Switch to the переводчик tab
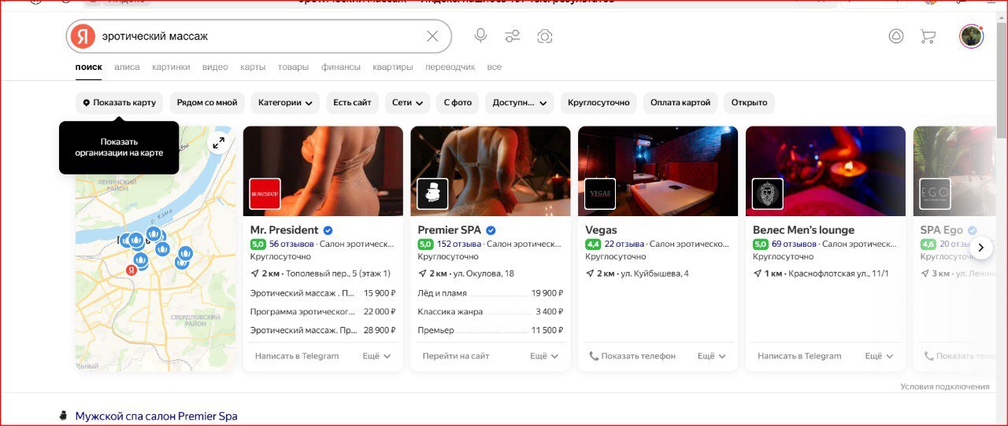This screenshot has width=1008, height=426. pos(450,67)
